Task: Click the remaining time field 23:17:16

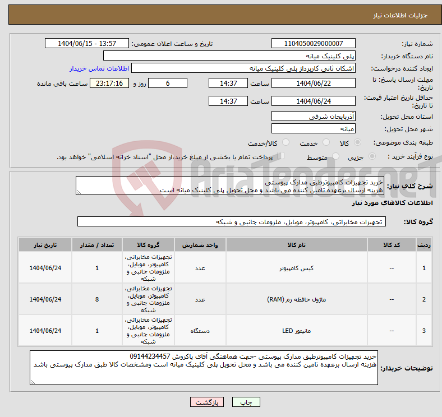Action: click(x=109, y=83)
